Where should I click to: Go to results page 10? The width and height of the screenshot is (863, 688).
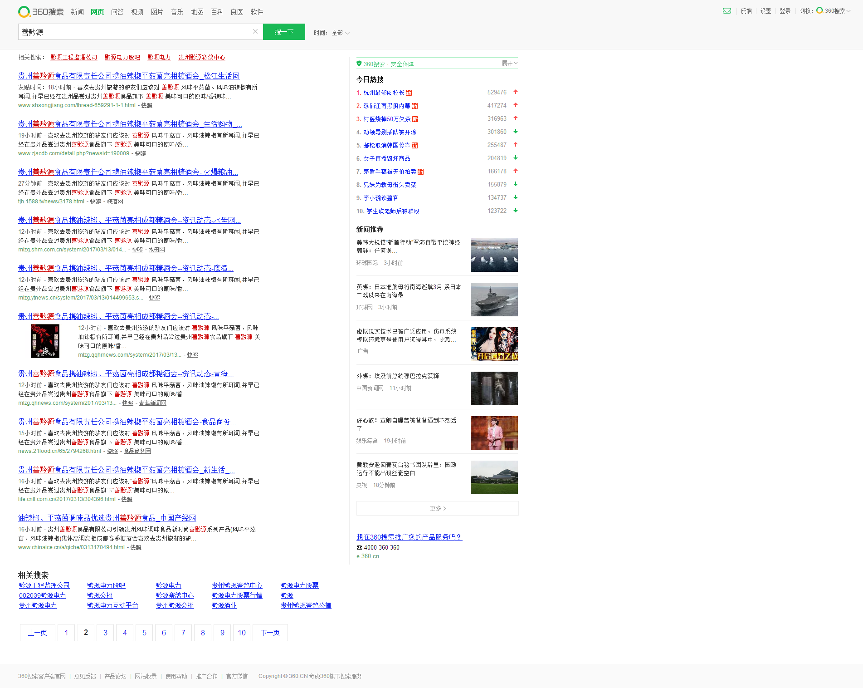click(x=242, y=633)
